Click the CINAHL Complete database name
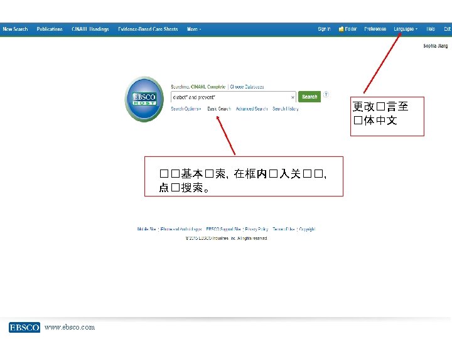This screenshot has width=452, height=339. click(x=208, y=87)
